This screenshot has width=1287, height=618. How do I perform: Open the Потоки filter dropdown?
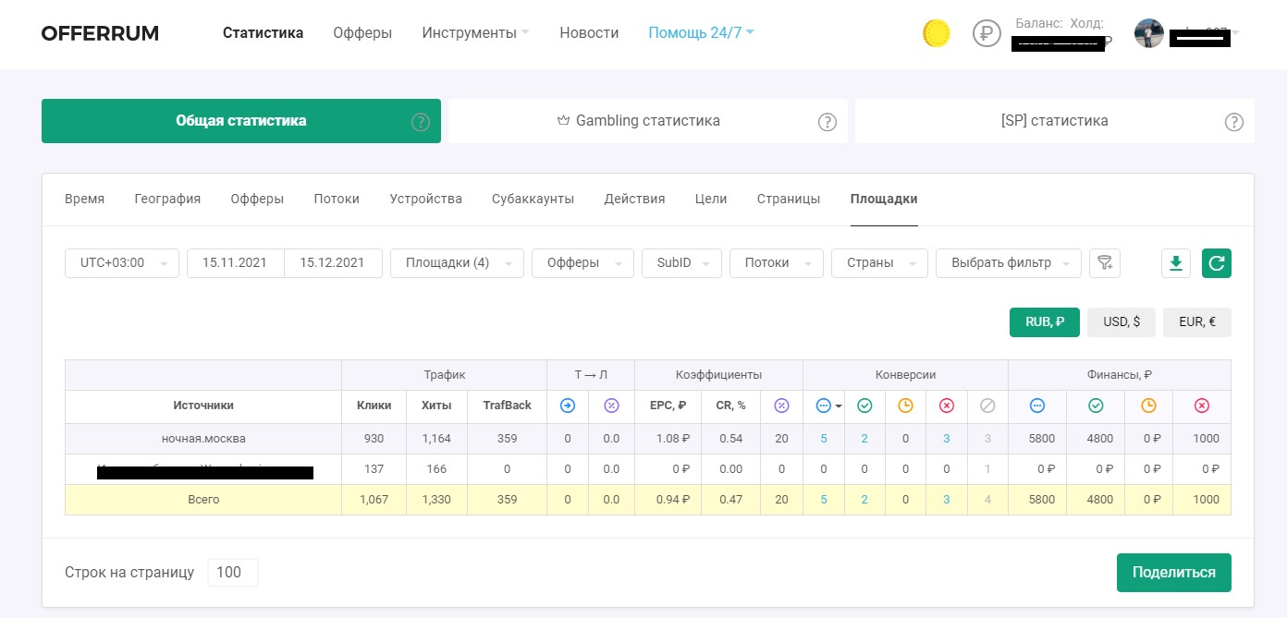(x=776, y=263)
